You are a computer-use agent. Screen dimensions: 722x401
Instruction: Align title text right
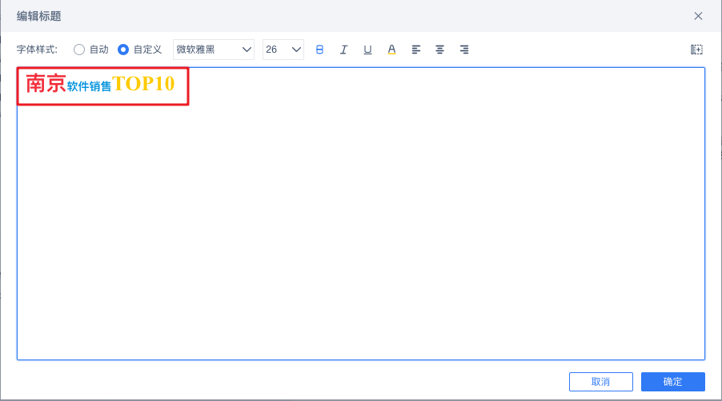[x=463, y=50]
